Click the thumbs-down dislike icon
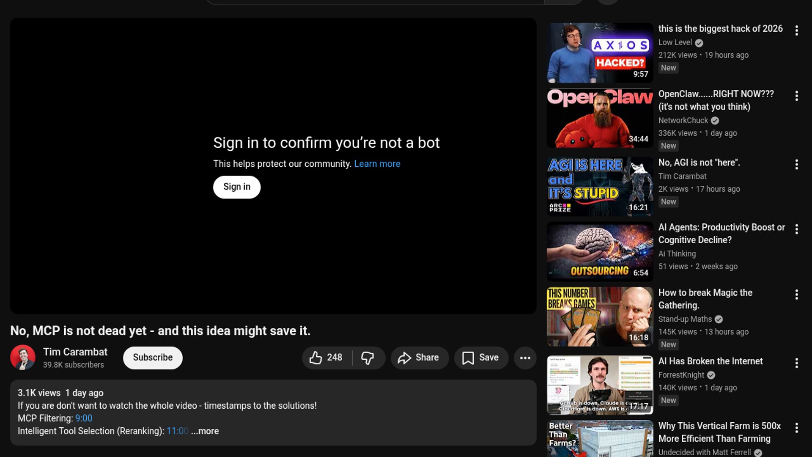812x457 pixels. 367,358
